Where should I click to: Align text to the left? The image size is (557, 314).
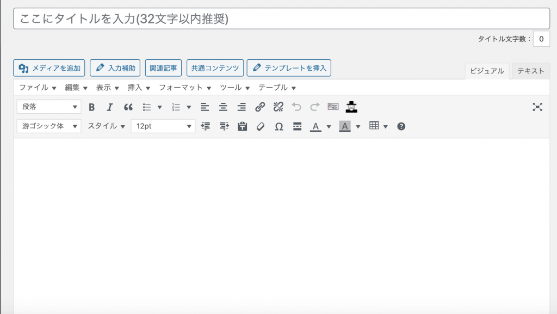pos(205,107)
